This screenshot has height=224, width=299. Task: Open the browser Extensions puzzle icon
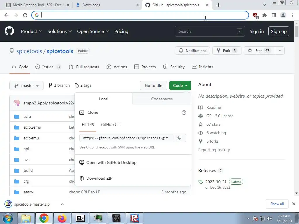(265, 15)
